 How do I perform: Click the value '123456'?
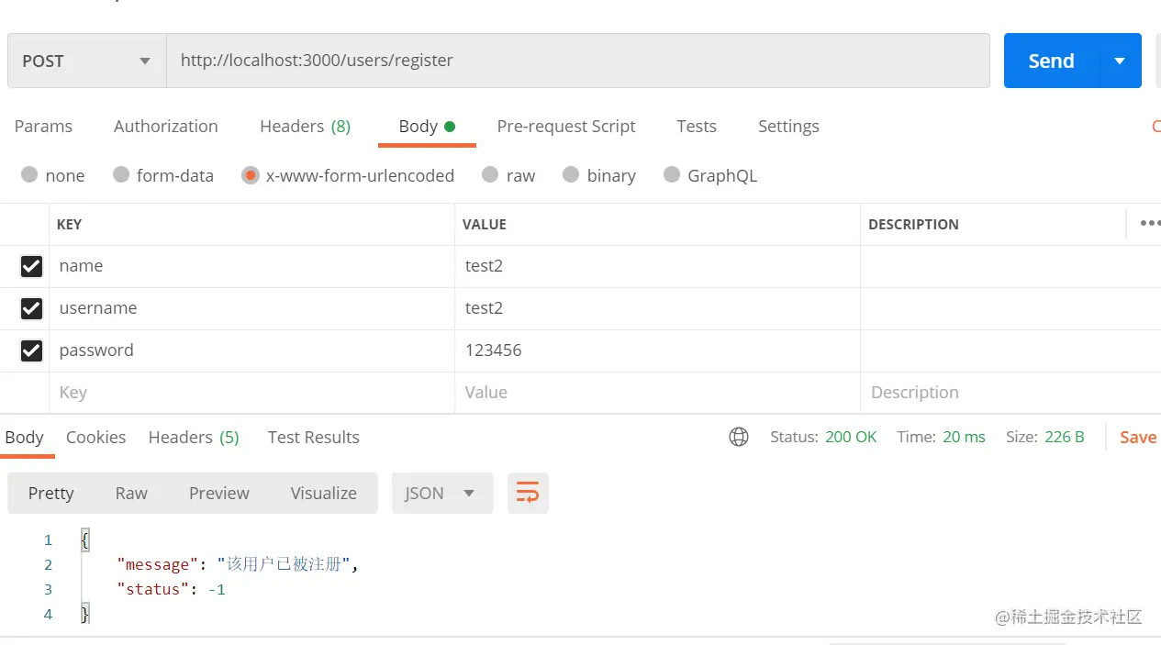[494, 350]
